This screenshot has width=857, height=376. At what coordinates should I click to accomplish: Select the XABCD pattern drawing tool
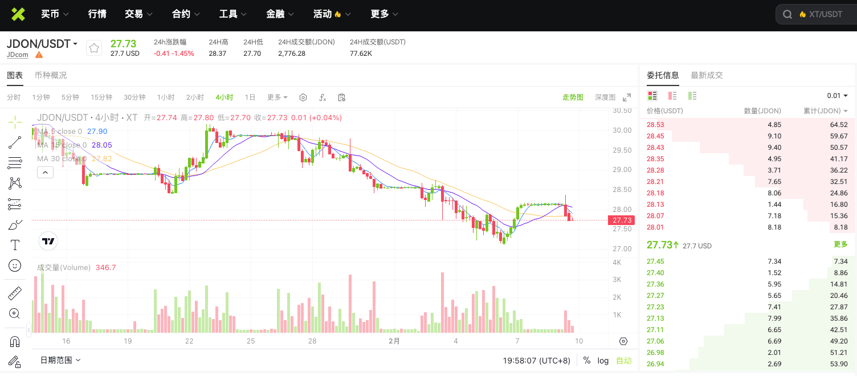[x=14, y=182]
